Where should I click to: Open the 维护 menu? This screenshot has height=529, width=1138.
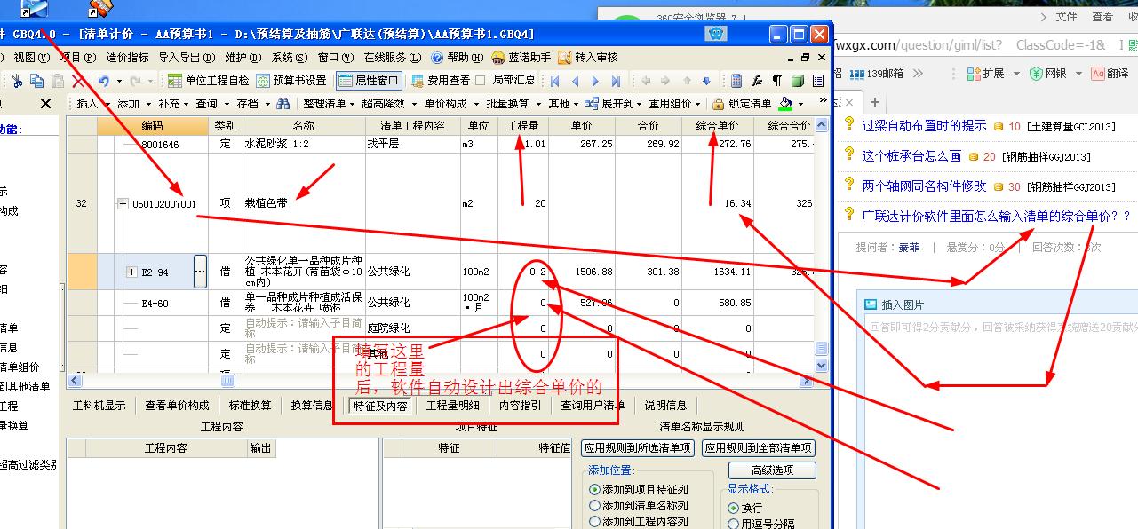coord(242,57)
